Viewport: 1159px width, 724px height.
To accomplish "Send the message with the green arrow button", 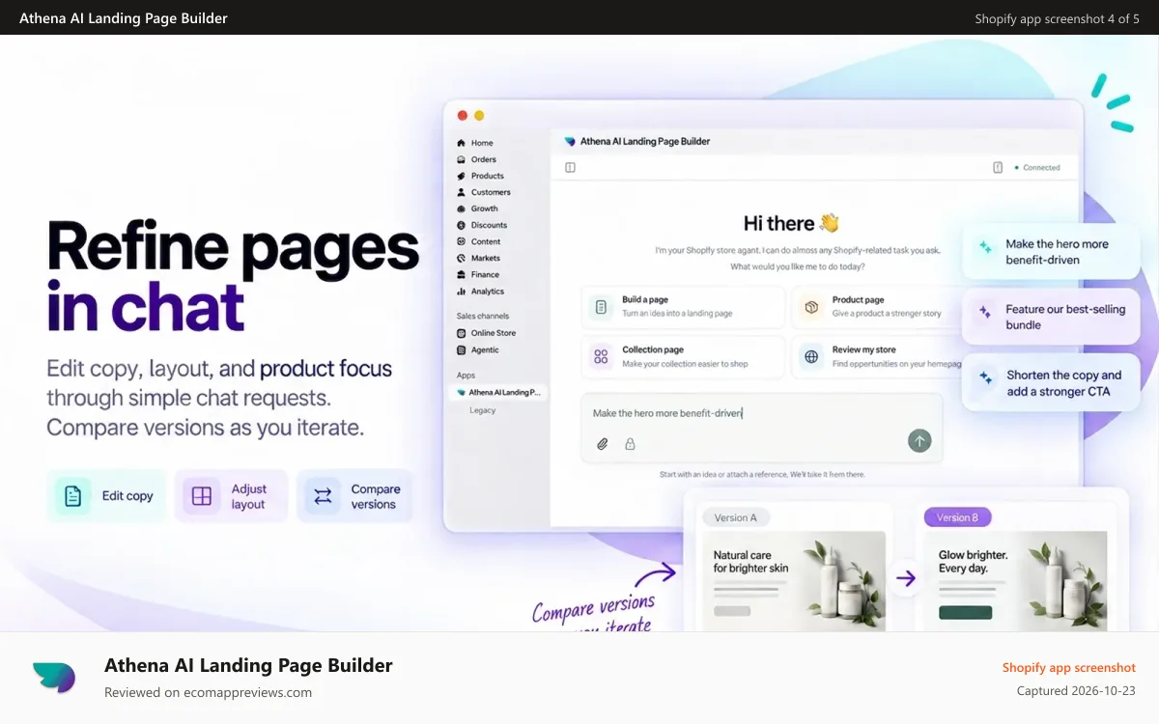I will tap(919, 441).
